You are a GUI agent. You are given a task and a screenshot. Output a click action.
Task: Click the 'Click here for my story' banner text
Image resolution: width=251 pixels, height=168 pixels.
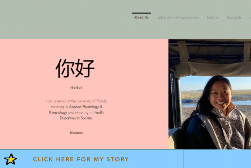81,159
